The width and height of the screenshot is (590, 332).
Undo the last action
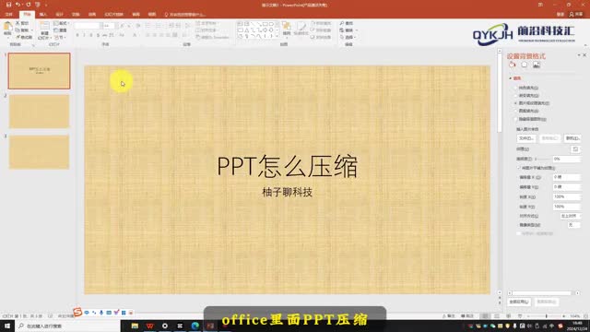pos(18,5)
